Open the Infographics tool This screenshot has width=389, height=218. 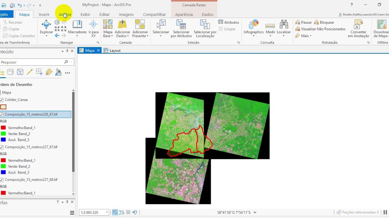tap(253, 28)
